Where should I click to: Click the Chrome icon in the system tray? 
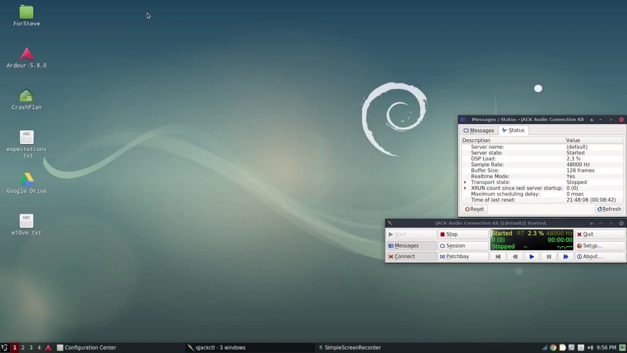point(553,348)
